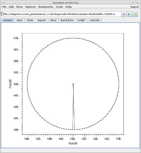Switch to the console tab
This screenshot has height=153, width=141.
pyautogui.click(x=94, y=20)
